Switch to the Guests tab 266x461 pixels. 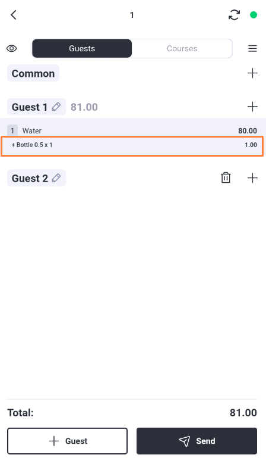pos(82,48)
